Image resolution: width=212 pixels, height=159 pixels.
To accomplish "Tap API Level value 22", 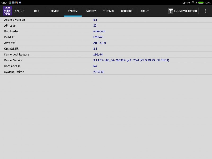I will click(x=95, y=25).
